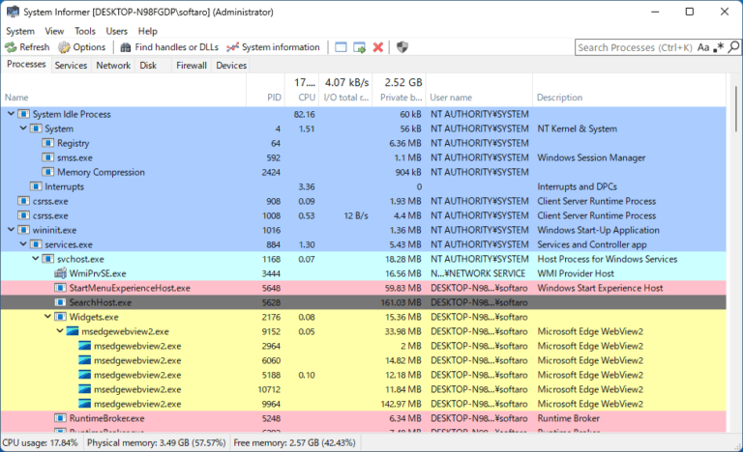
Task: Click the find window icon
Action: (x=341, y=47)
